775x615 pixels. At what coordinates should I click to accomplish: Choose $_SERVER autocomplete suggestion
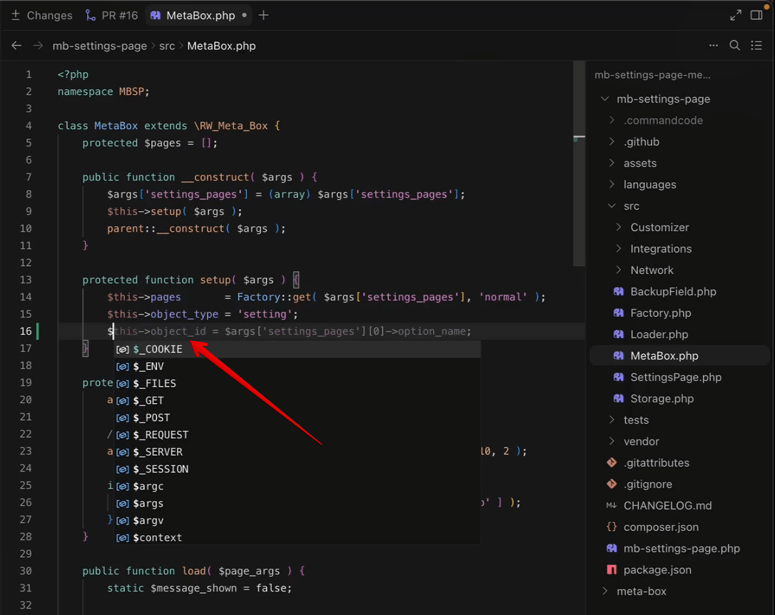(297, 452)
